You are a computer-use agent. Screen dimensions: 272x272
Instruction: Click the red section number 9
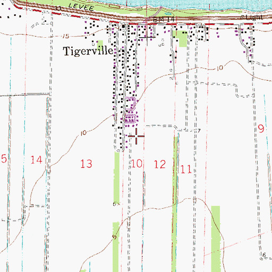[x=261, y=129]
